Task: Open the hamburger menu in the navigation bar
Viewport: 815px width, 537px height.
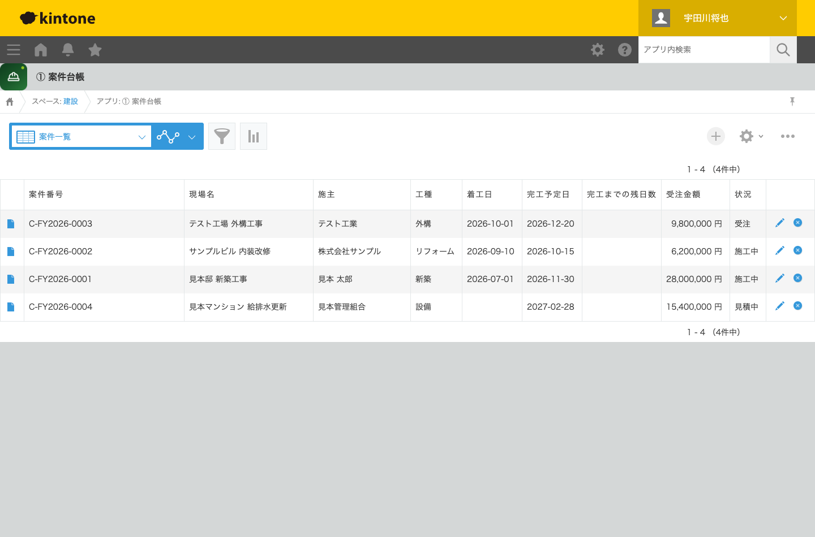Action: tap(14, 50)
